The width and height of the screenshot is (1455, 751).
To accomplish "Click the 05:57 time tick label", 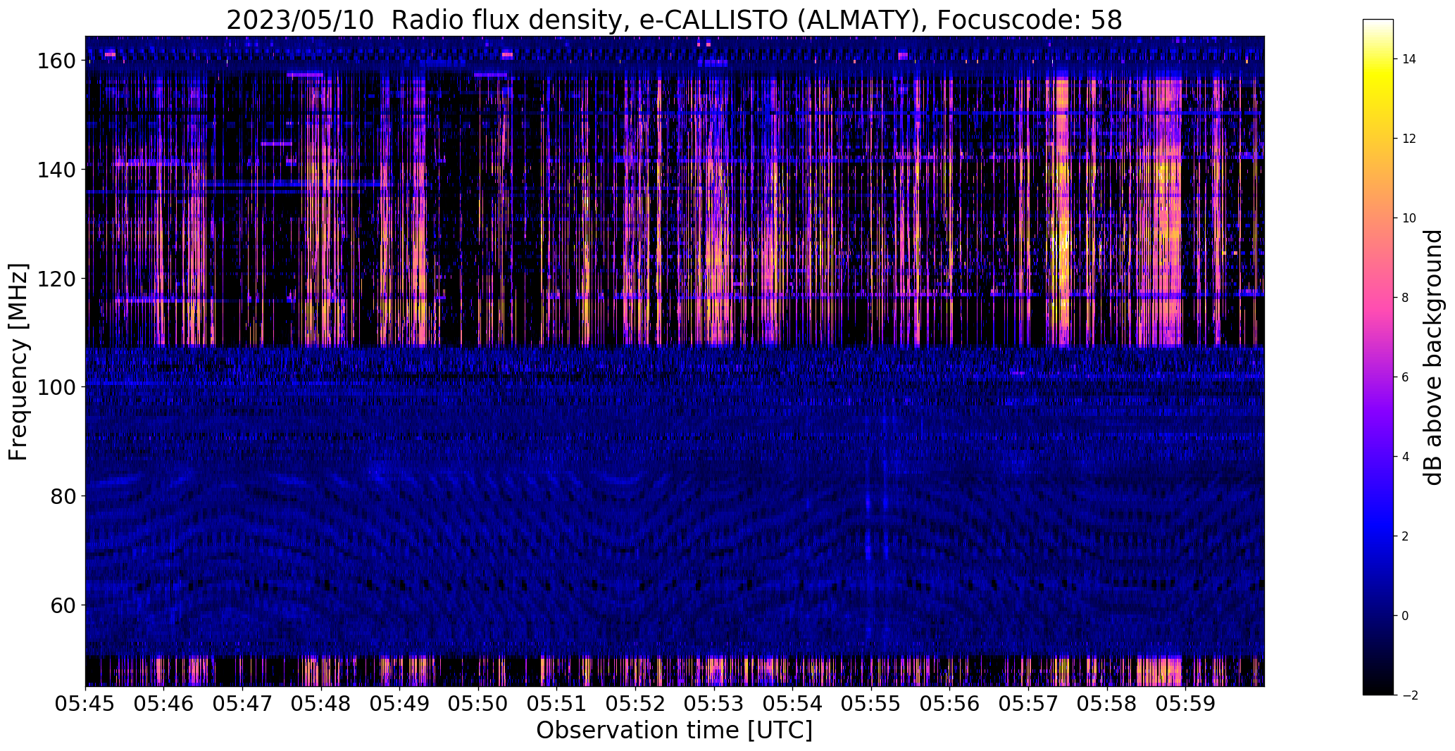I will 1029,704.
